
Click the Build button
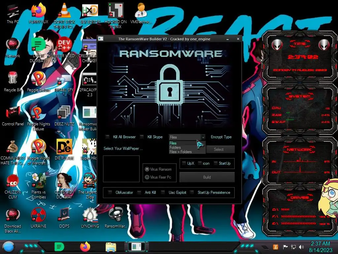207,177
